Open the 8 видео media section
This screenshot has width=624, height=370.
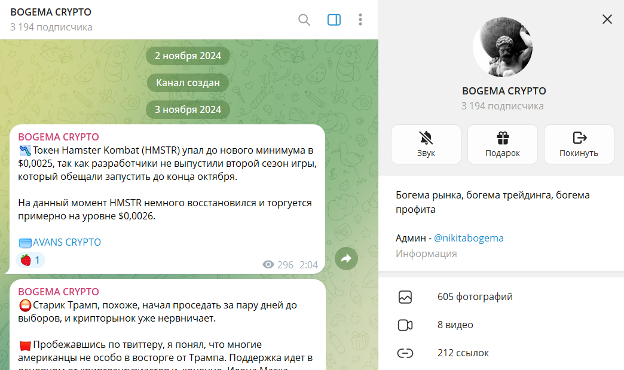[501, 325]
